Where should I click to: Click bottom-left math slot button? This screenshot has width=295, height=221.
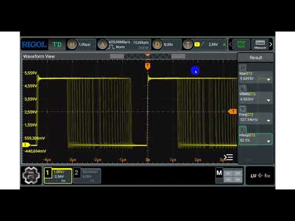tap(228, 179)
